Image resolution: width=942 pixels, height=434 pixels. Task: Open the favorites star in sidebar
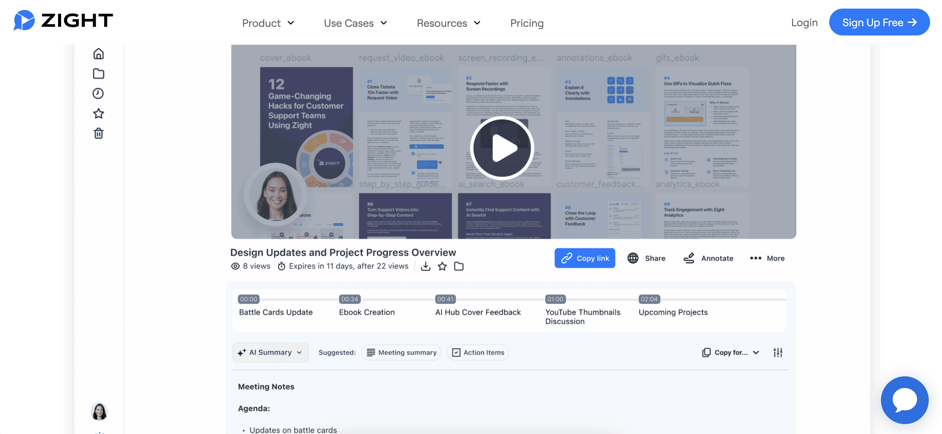[99, 114]
